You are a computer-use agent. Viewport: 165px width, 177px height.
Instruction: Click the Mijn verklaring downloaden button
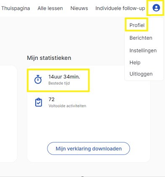(x=89, y=148)
